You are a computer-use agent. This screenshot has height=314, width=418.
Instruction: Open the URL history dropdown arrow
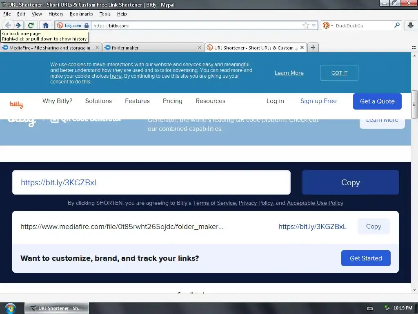[313, 26]
